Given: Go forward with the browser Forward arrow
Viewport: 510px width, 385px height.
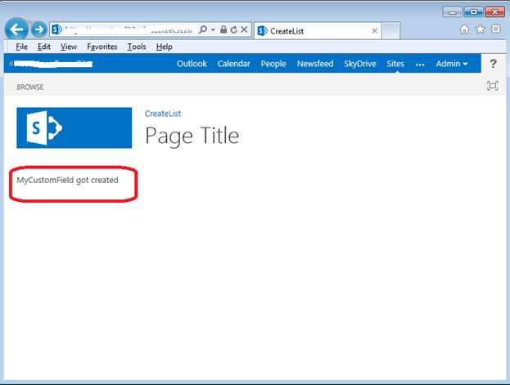Looking at the screenshot, I should point(39,29).
